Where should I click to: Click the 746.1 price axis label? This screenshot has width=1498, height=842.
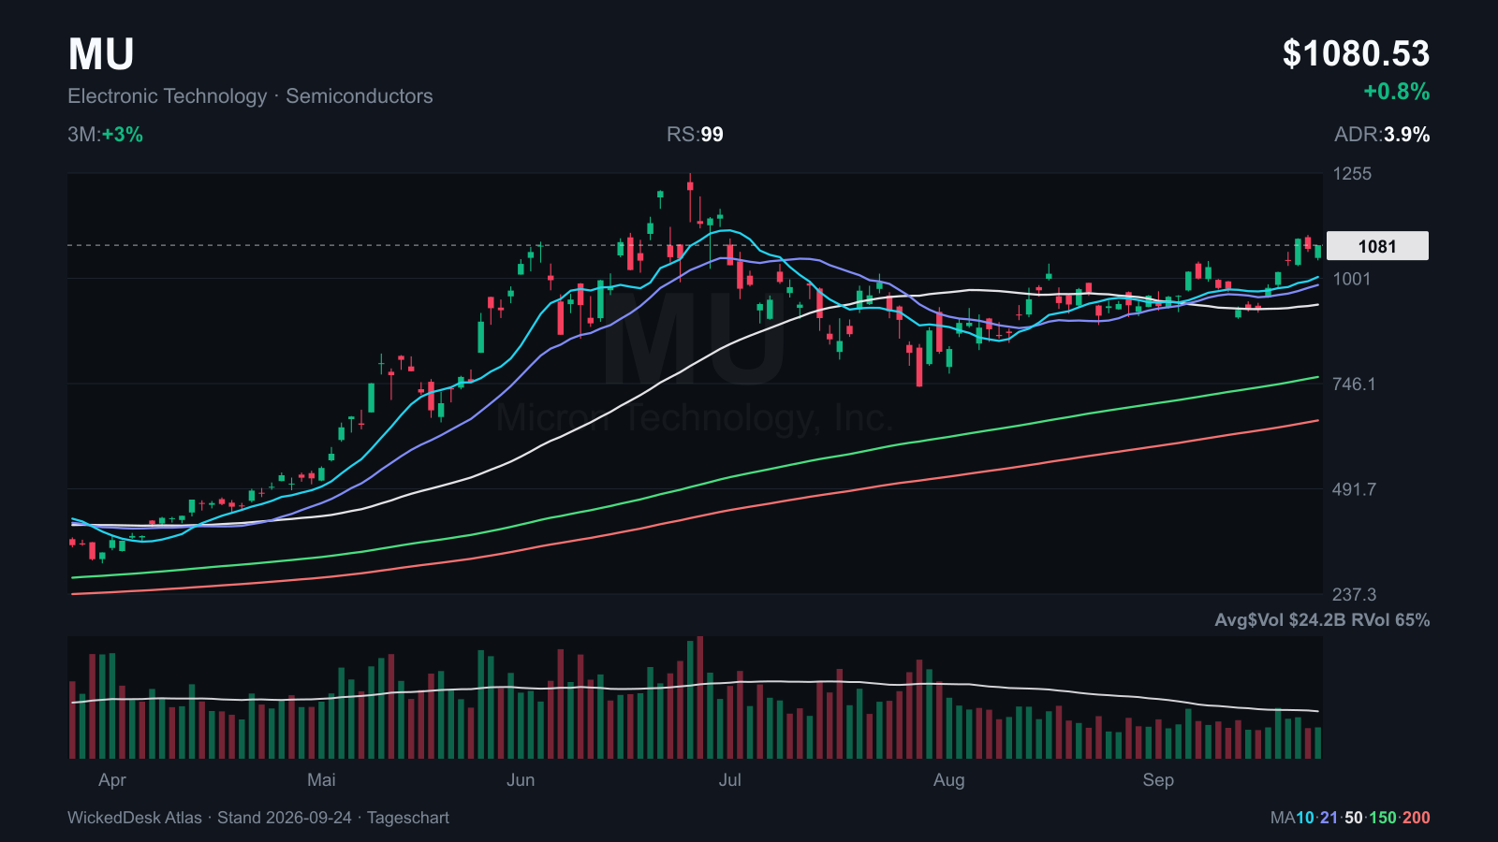click(1354, 385)
